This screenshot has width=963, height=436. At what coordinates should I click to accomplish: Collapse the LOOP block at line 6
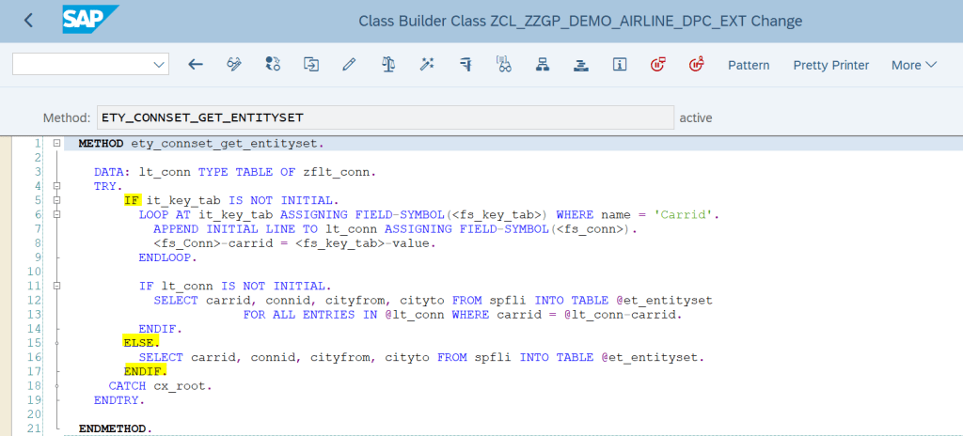click(x=56, y=215)
